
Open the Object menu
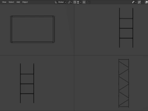coord(25,2)
